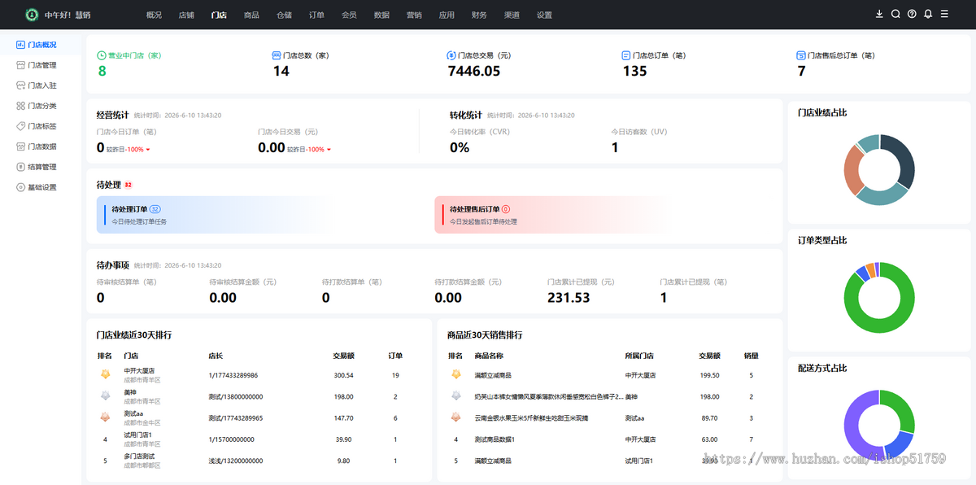Open the 店铺 top navigation tab

(186, 15)
